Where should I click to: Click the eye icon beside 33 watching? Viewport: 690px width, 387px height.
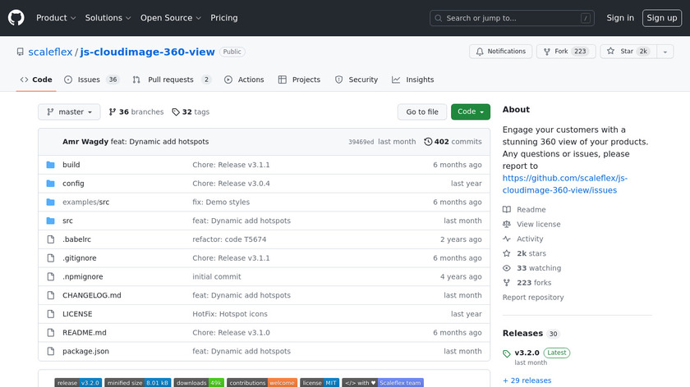(x=507, y=268)
